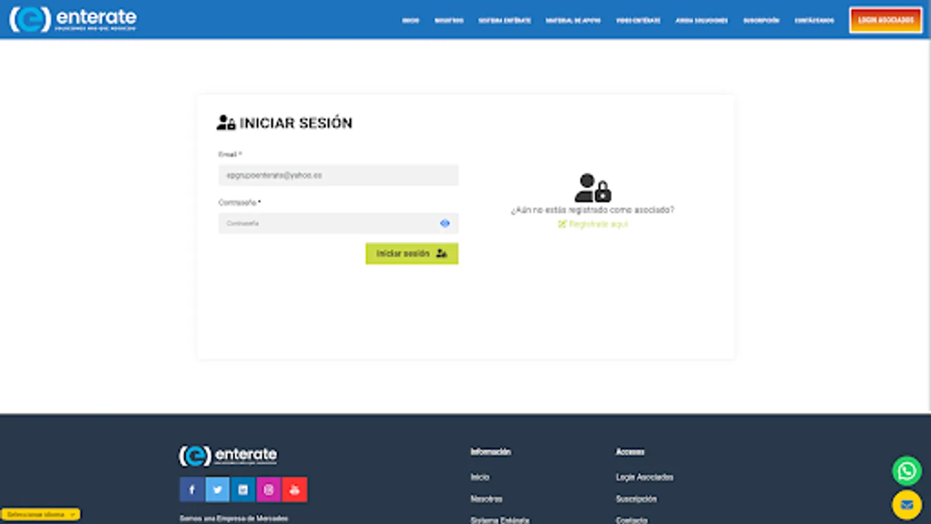The image size is (931, 524).
Task: Open the Selecciona idioma language dropdown
Action: point(41,514)
